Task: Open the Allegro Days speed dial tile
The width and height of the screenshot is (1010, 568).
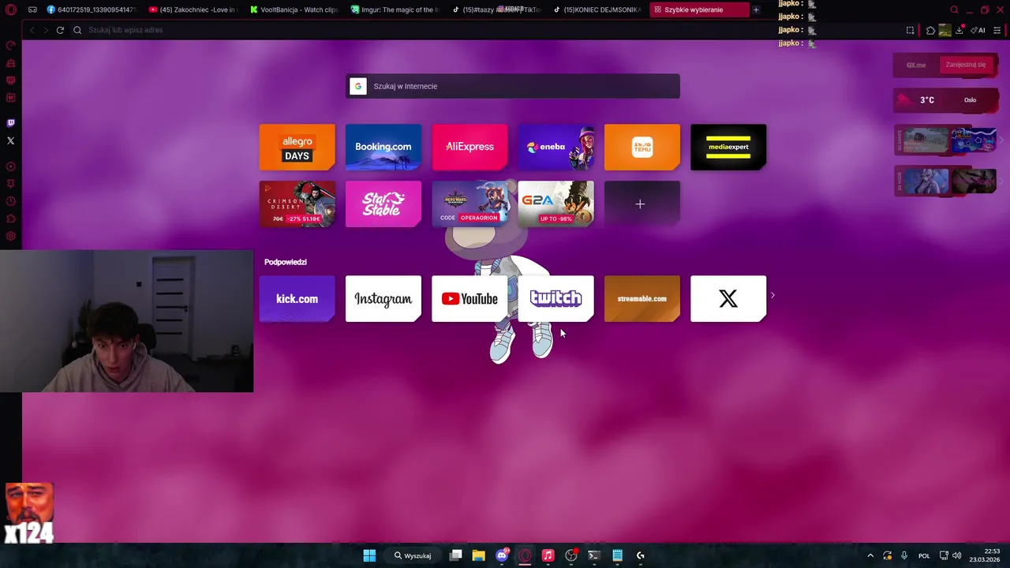Action: point(297,147)
